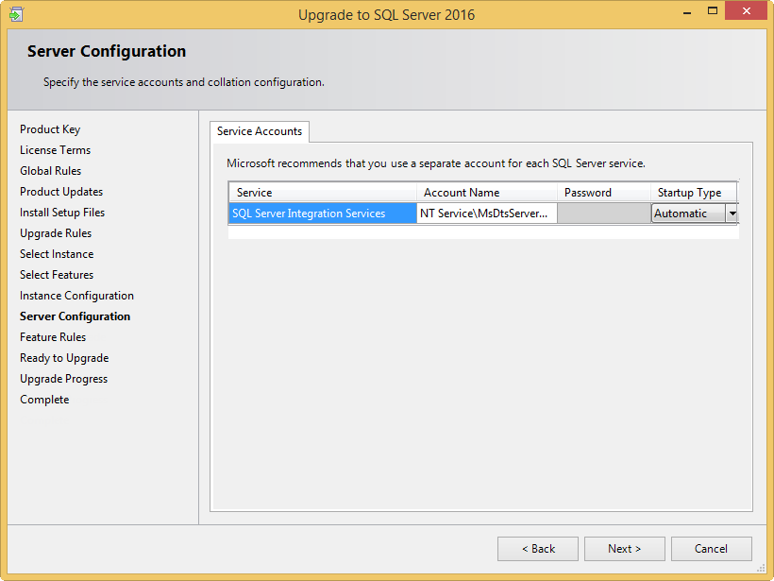Select Ready to Upgrade step
Screen dimensions: 774x581
[64, 358]
